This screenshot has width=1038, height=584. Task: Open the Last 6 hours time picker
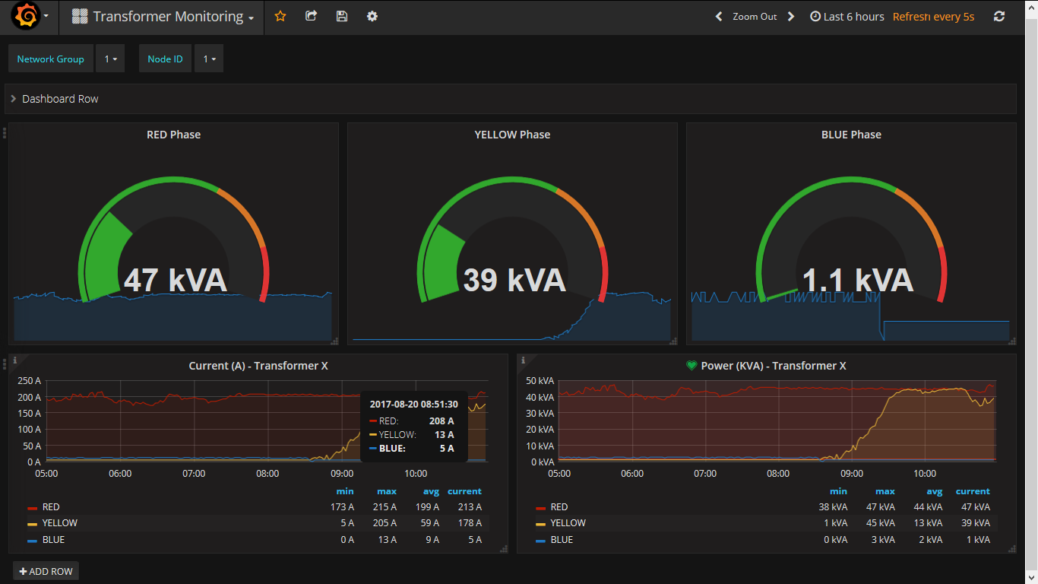(x=847, y=16)
